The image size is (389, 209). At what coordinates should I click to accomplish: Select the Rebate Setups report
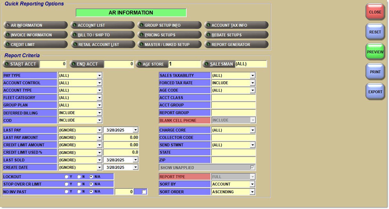point(236,35)
